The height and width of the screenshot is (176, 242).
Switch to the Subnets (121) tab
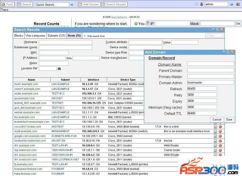coord(57,36)
